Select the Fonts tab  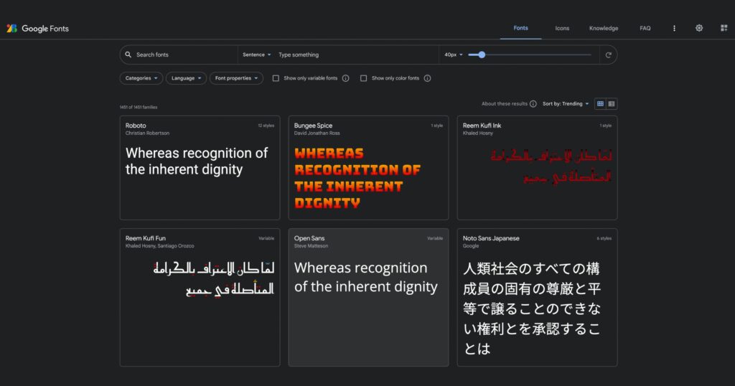tap(520, 28)
